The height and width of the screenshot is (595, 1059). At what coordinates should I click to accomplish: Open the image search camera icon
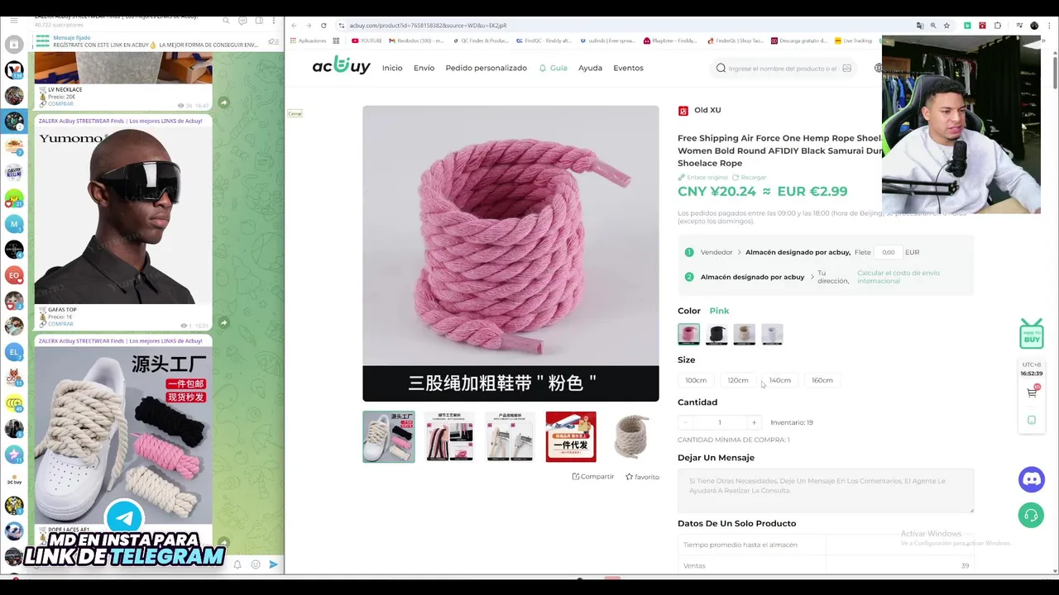[846, 68]
